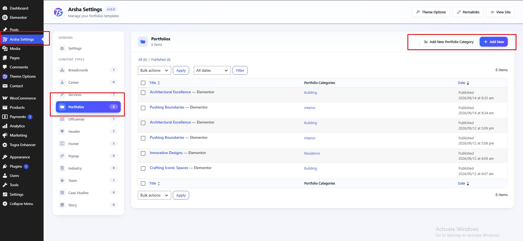
Task: Click the Arsha Settings logo icon in header
Action: coord(58,12)
